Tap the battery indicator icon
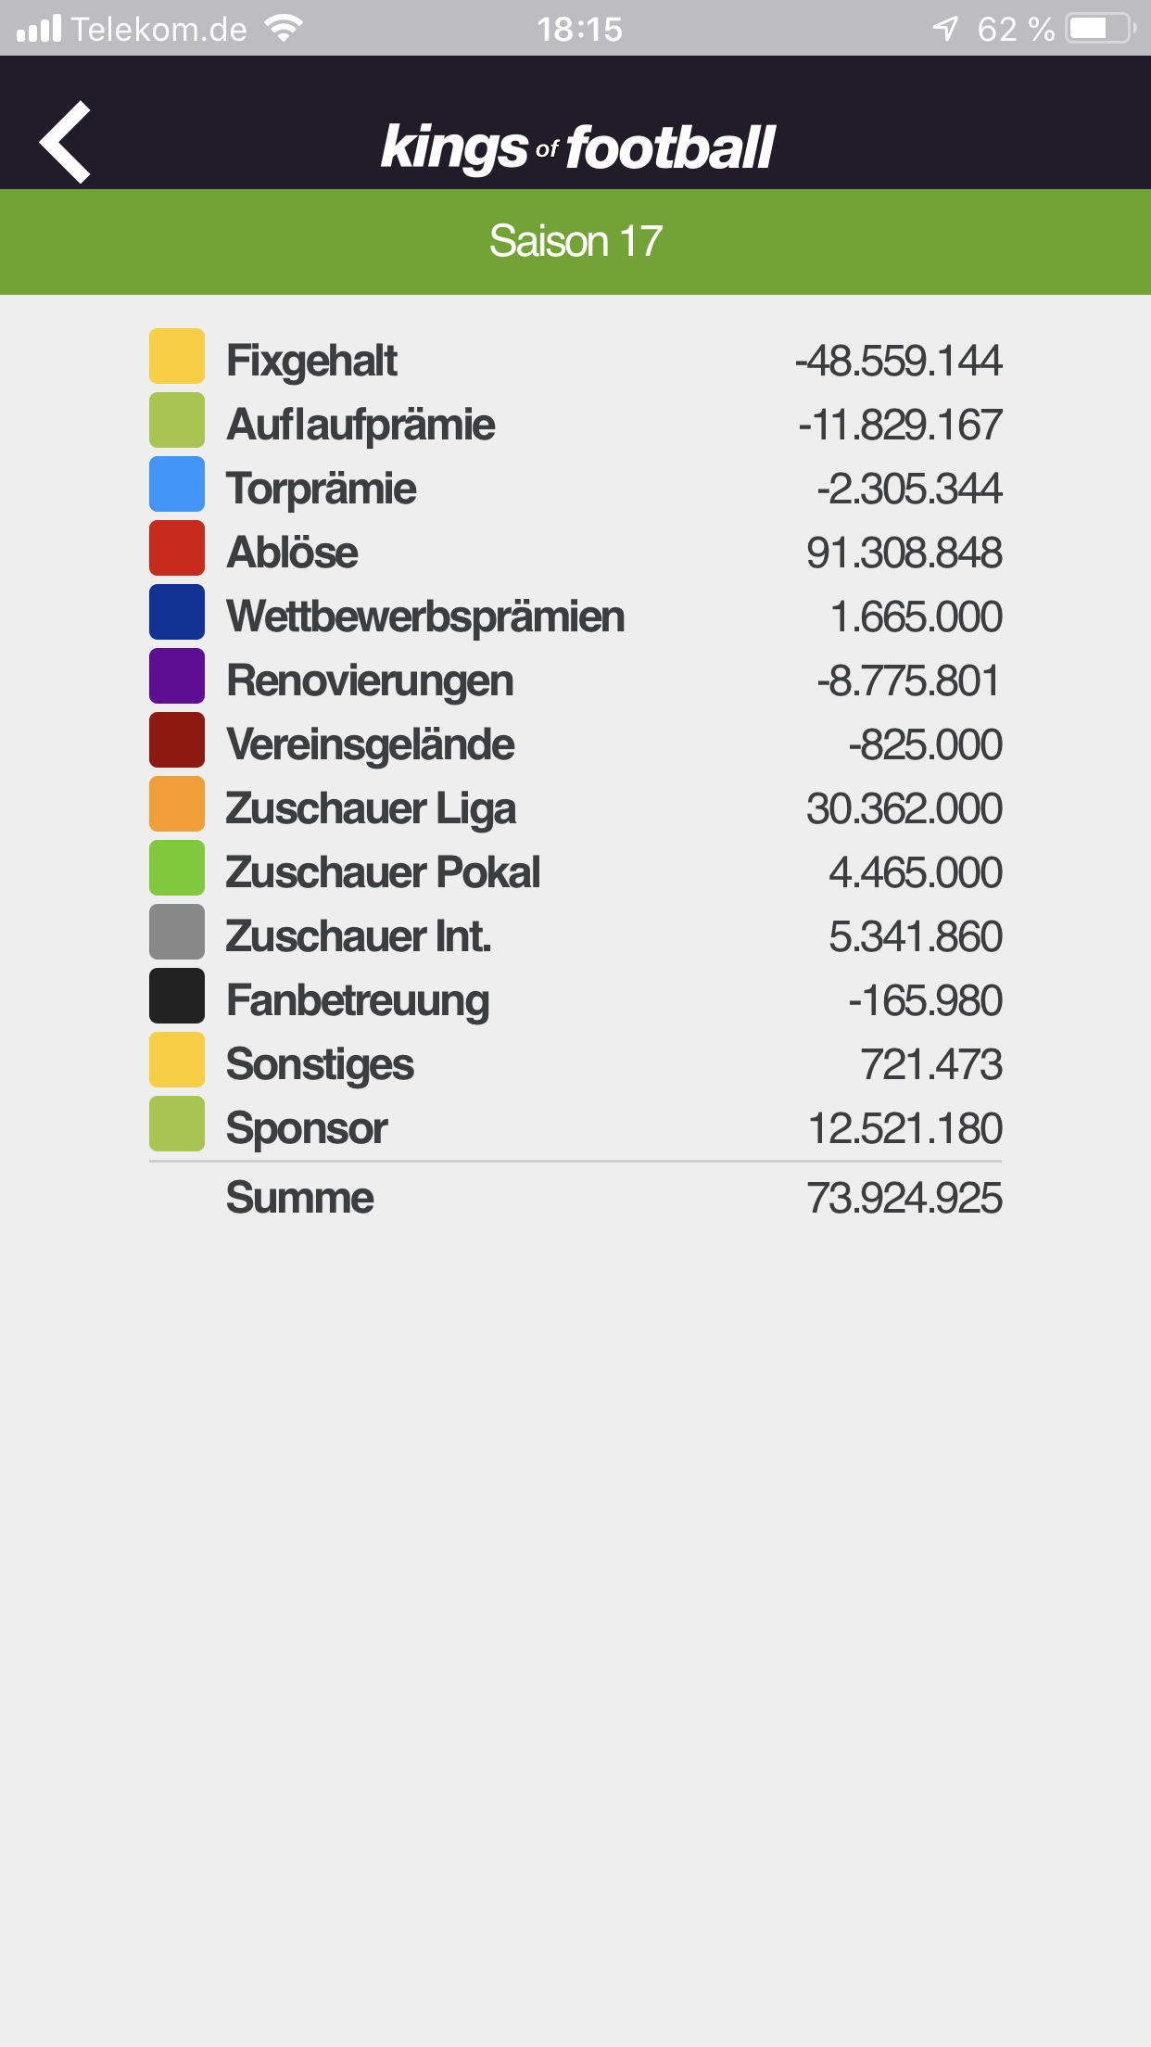The width and height of the screenshot is (1151, 2047). pyautogui.click(x=1100, y=29)
